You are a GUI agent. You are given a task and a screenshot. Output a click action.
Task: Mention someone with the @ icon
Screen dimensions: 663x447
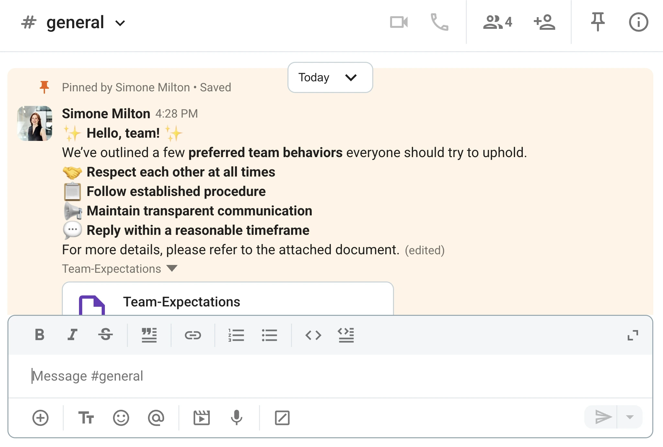coord(156,418)
